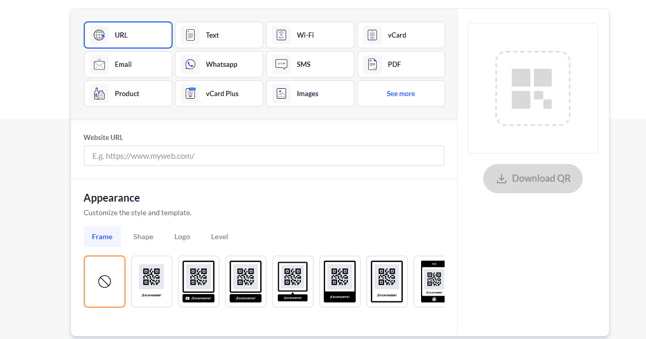Select the Images picture icon

point(281,93)
